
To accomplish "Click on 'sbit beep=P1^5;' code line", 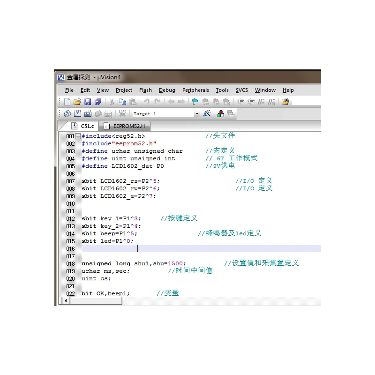I will (109, 233).
